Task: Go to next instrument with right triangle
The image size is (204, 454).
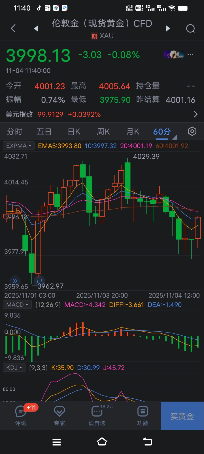Action: click(168, 28)
